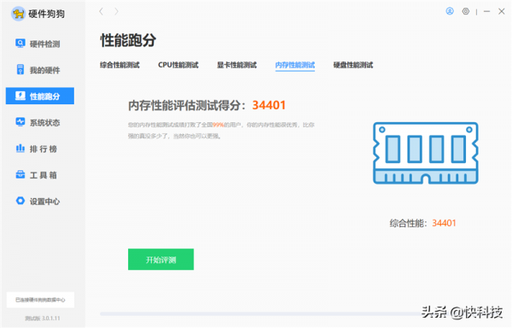
Task: Click the 工具箱 toolbox icon
Action: [20, 175]
